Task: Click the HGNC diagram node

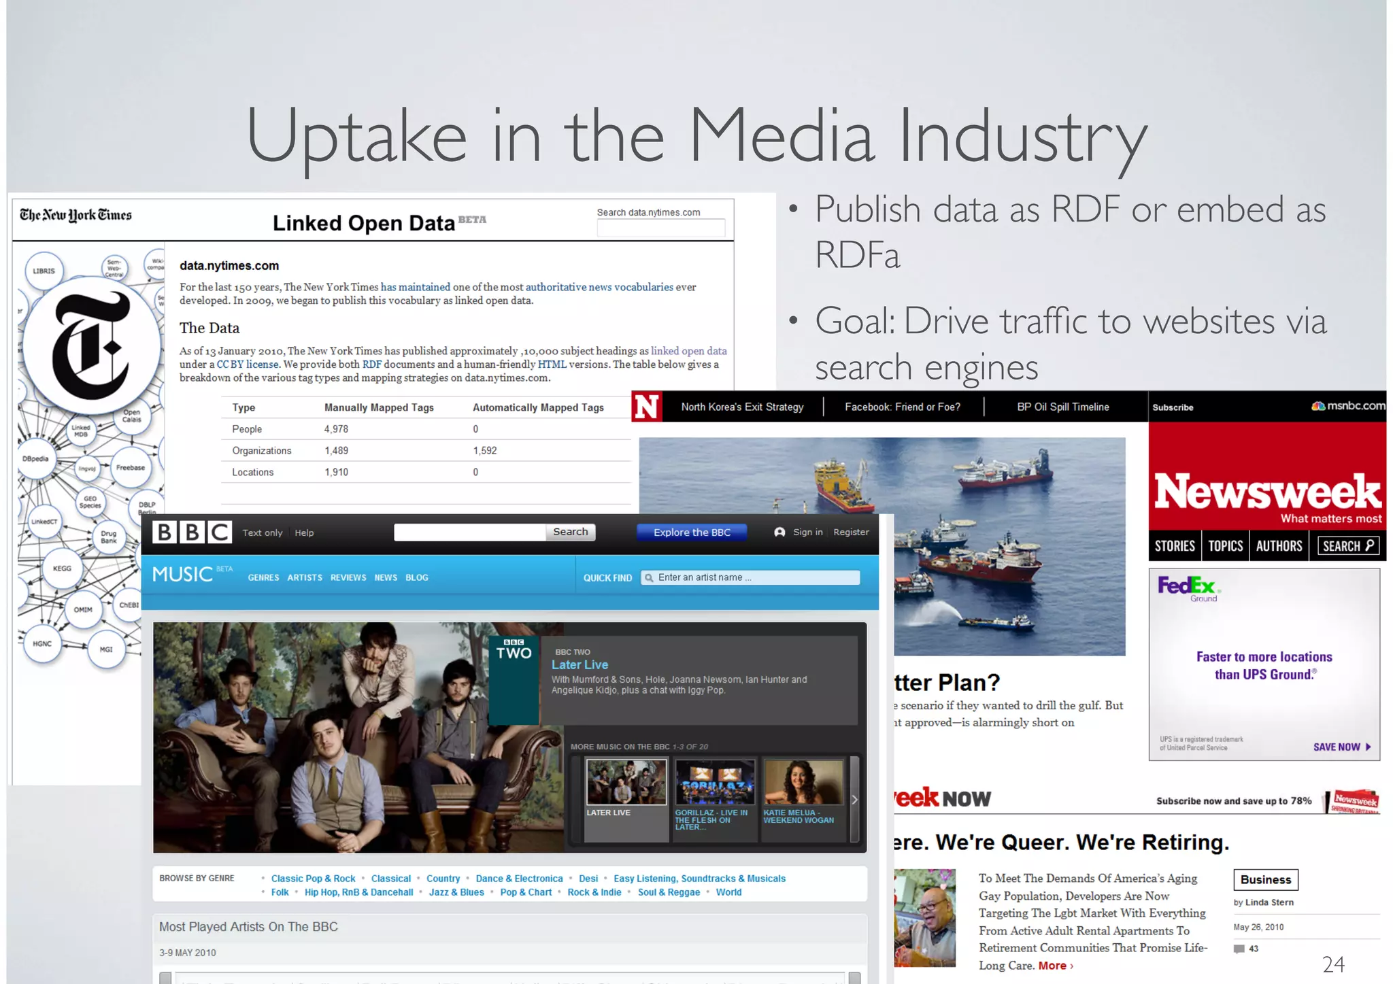Action: (x=42, y=643)
